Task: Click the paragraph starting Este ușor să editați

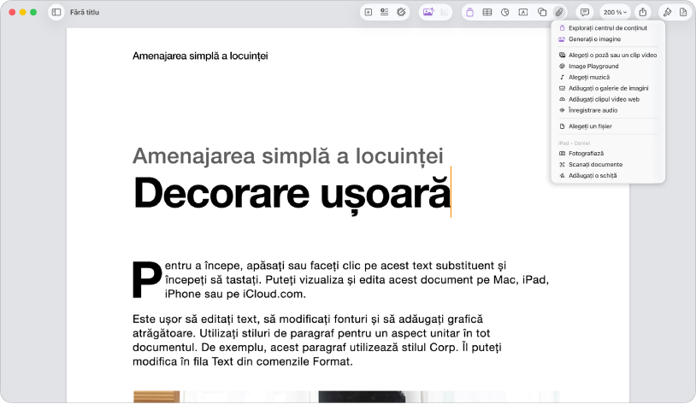Action: tap(317, 340)
